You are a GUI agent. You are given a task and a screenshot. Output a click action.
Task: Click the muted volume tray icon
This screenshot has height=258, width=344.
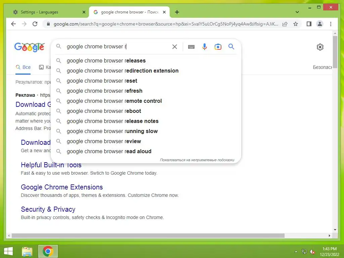click(312, 252)
